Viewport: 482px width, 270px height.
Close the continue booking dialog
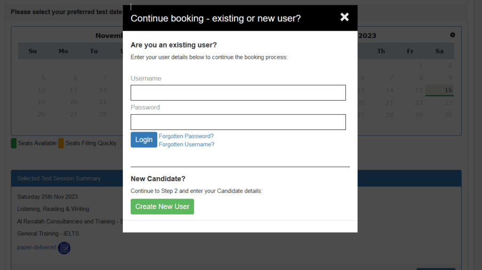(345, 17)
